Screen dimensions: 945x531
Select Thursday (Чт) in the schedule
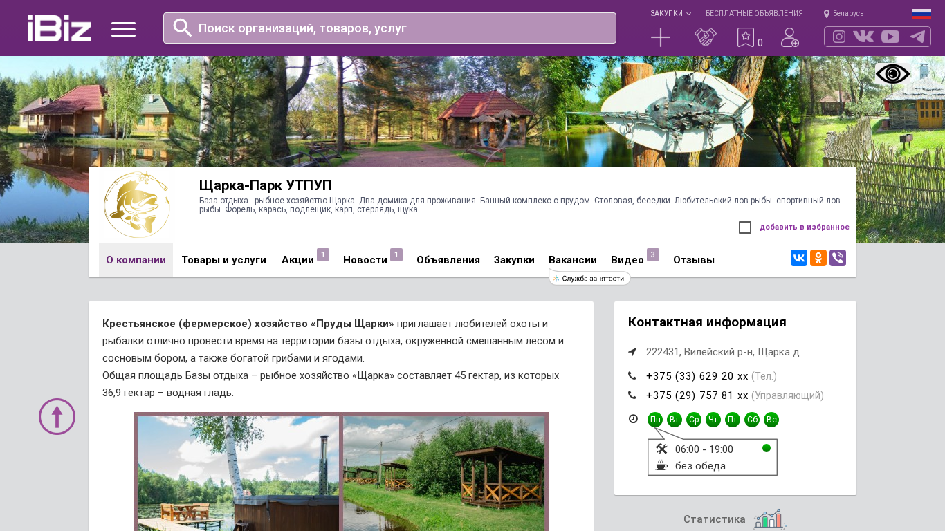point(713,420)
